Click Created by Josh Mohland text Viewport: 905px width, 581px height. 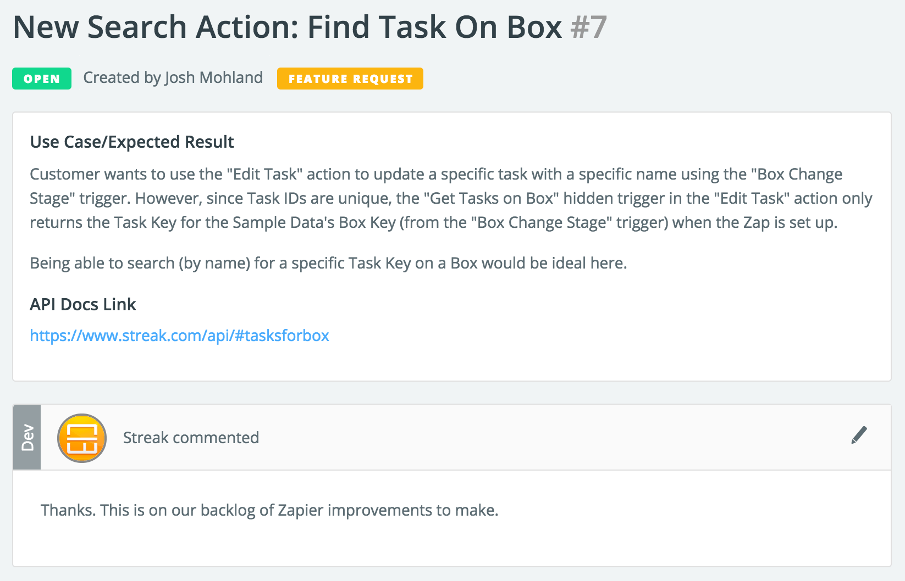tap(173, 77)
